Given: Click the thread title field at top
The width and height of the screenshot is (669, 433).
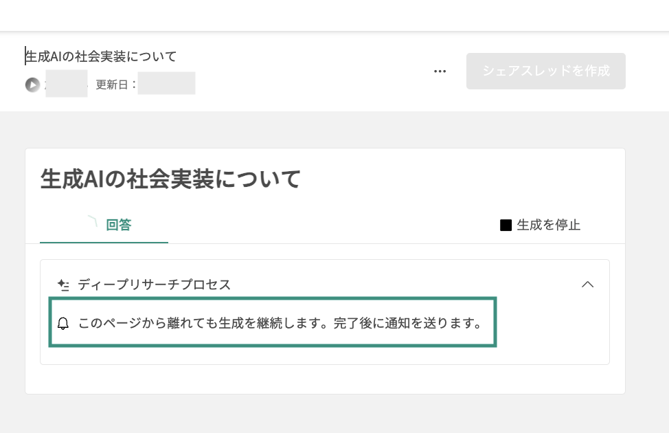Looking at the screenshot, I should [101, 56].
